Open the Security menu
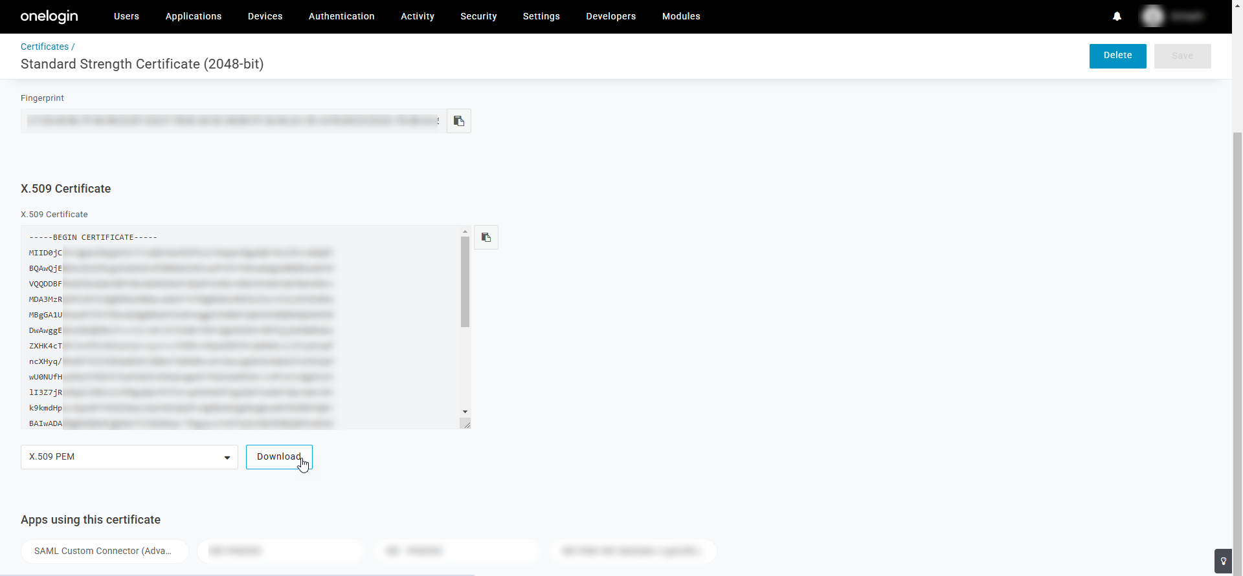Screen dimensions: 1243x576 tap(478, 16)
